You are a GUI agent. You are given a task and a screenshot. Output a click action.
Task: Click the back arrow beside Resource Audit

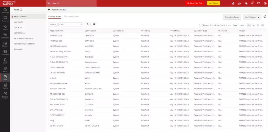click(49, 10)
